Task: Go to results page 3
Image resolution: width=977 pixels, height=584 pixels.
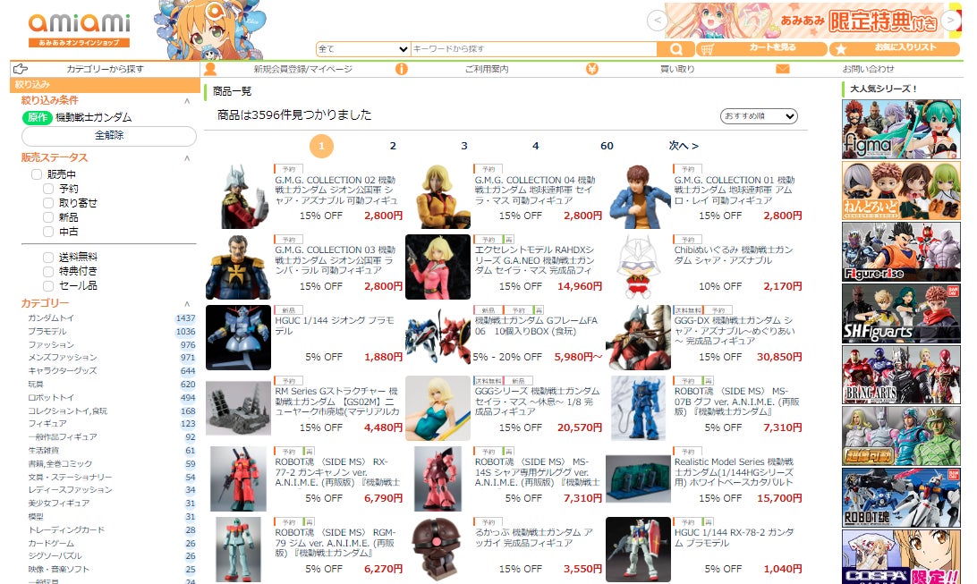Action: (x=464, y=146)
